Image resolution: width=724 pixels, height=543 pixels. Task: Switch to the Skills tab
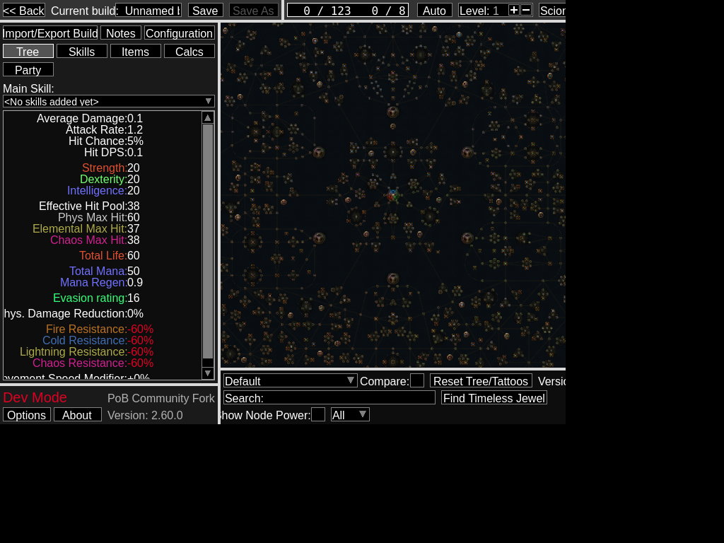click(x=82, y=51)
